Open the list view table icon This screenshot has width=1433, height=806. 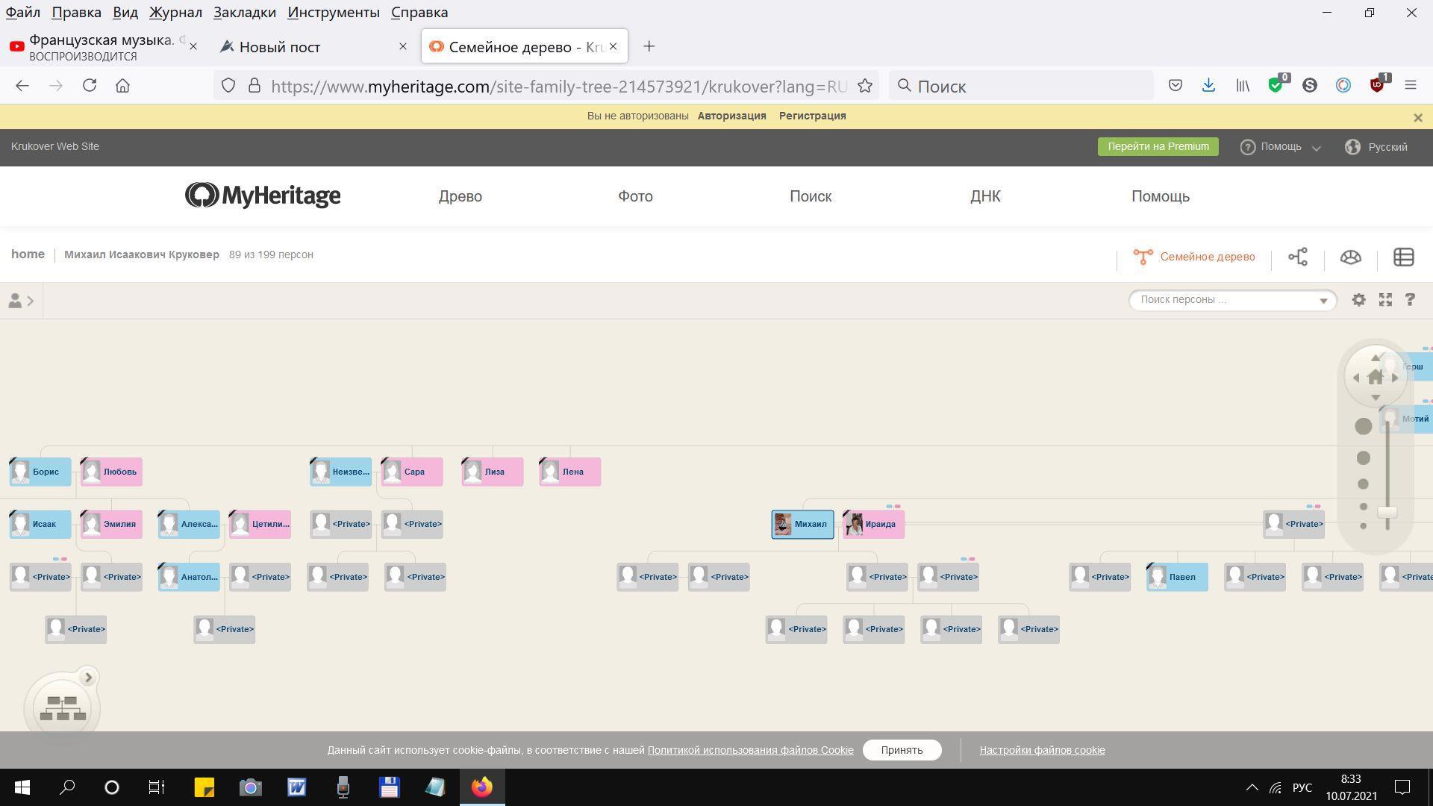click(x=1403, y=257)
